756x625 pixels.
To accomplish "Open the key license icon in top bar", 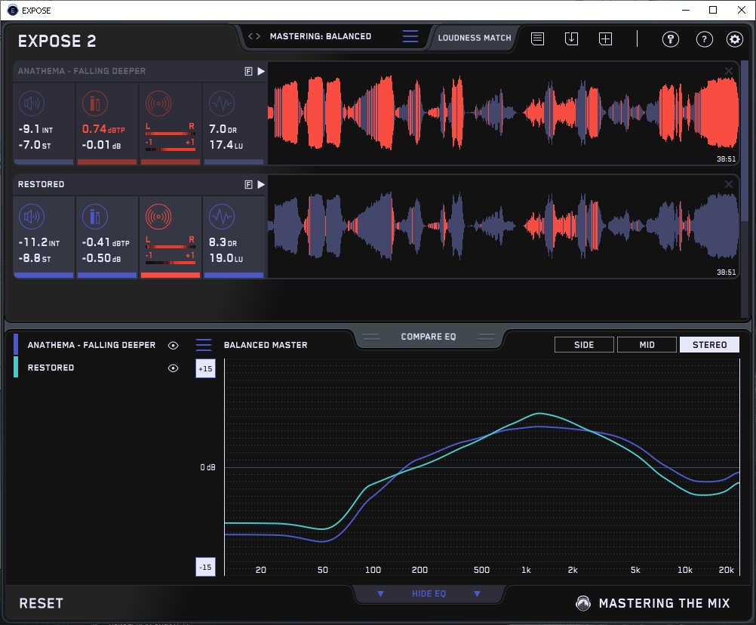I will [671, 39].
